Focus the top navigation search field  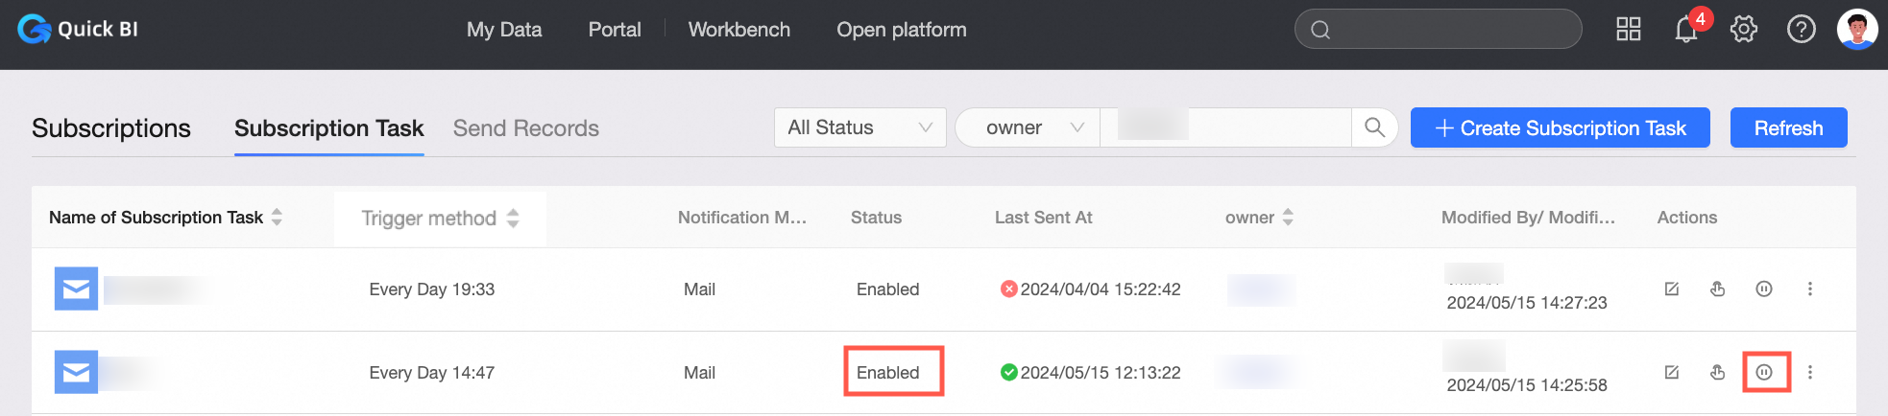[x=1439, y=29]
